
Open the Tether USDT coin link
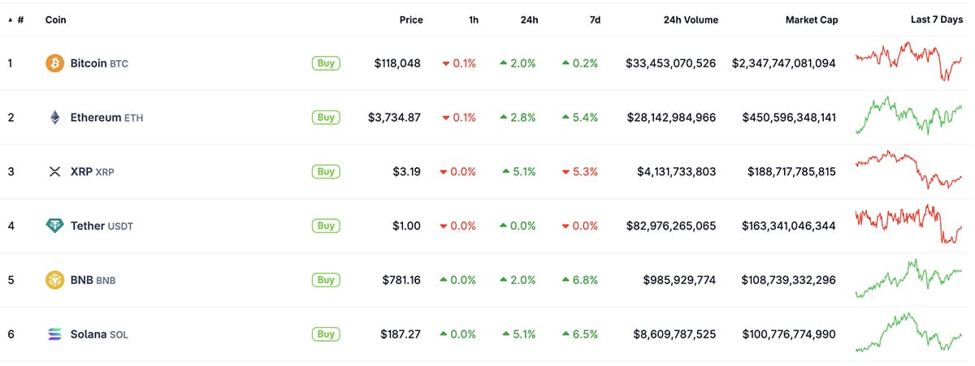(x=101, y=226)
